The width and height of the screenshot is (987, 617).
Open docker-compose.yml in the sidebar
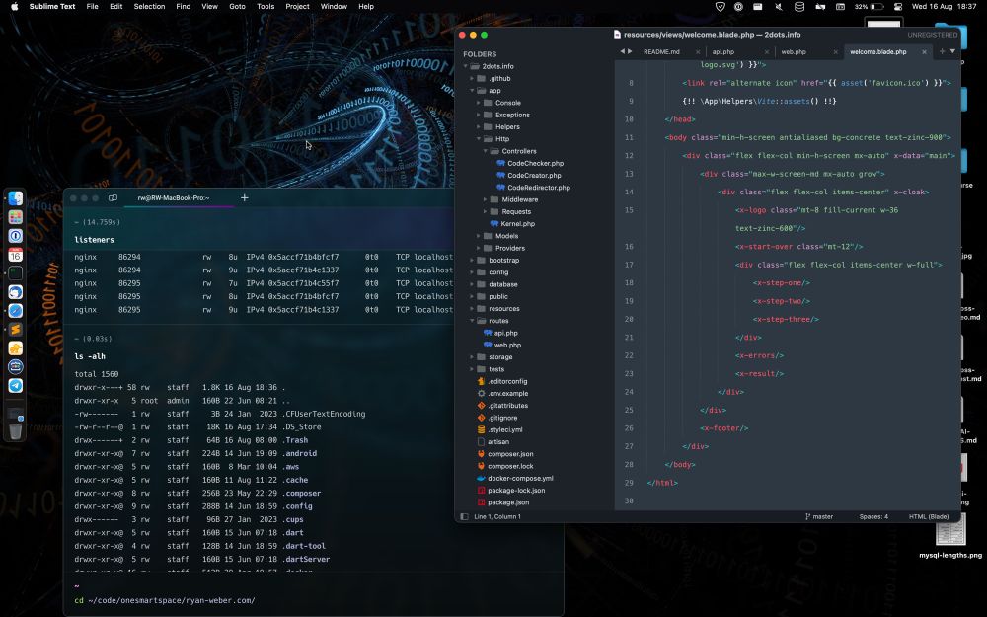tap(520, 479)
